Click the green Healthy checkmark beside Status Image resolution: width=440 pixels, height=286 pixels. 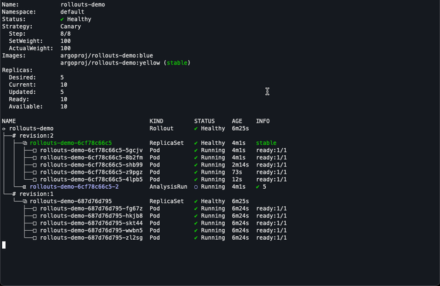62,19
